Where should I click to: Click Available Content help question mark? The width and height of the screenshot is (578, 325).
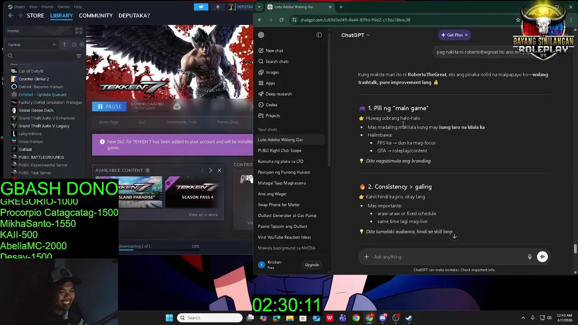click(x=147, y=170)
